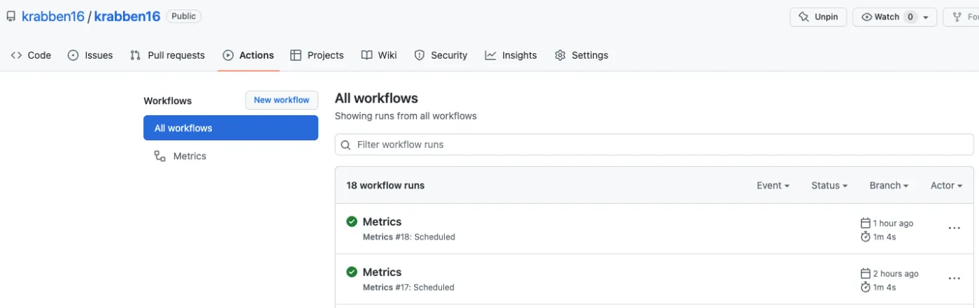This screenshot has width=979, height=308.
Task: Open the three-dot menu for Metrics #18
Action: [x=954, y=228]
